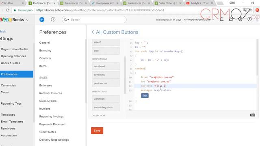The image size is (260, 146).
Task: Click the Edit button under message expression
Action: tap(145, 96)
